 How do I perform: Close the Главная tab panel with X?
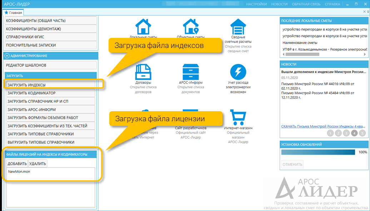click(x=365, y=12)
